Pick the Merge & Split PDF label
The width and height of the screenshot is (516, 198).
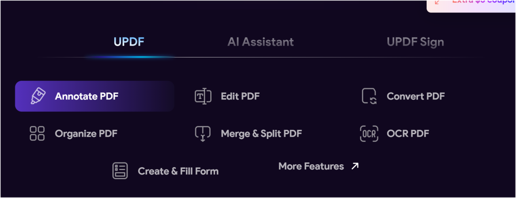tap(261, 134)
